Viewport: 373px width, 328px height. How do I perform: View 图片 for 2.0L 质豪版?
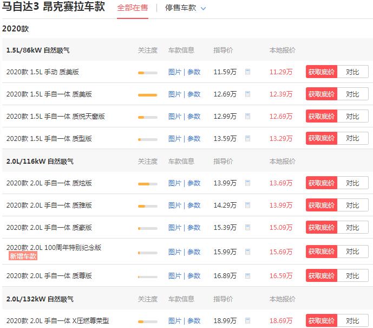pos(175,228)
